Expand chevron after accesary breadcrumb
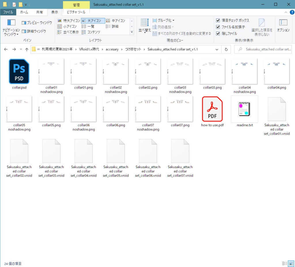Viewport: 295px width, 267px height. point(122,49)
